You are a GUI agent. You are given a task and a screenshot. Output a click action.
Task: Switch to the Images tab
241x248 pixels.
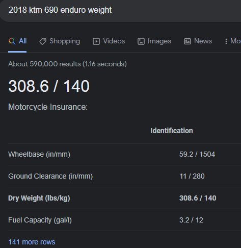(x=154, y=41)
